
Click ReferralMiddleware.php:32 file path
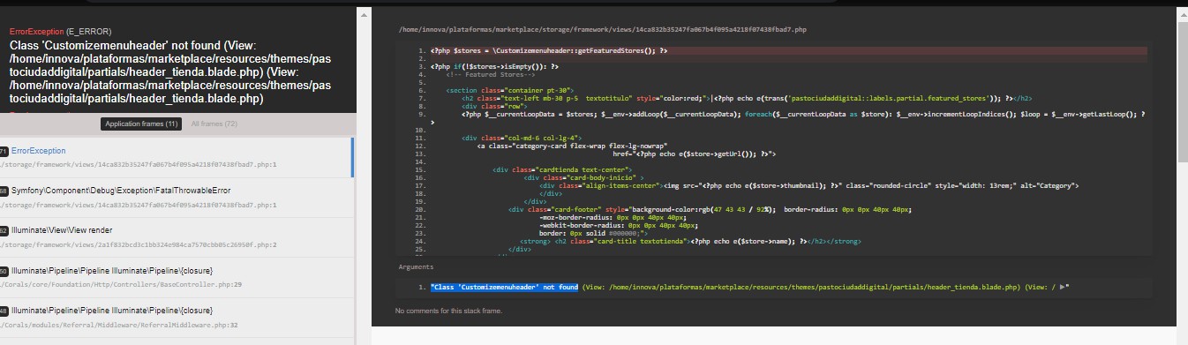tap(120, 325)
